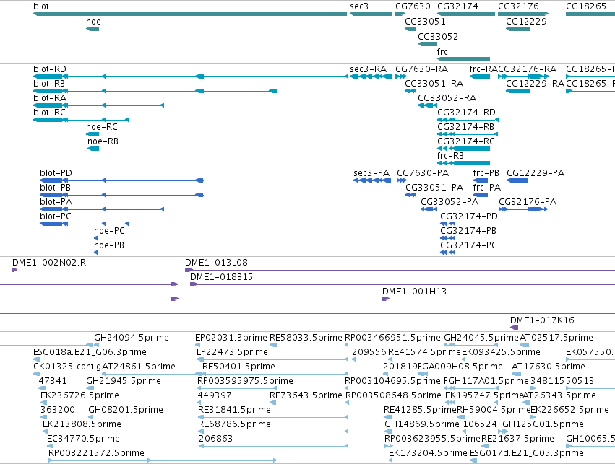Viewport: 615px width, 464px height.
Task: Select the blot gene label
Action: (41, 6)
